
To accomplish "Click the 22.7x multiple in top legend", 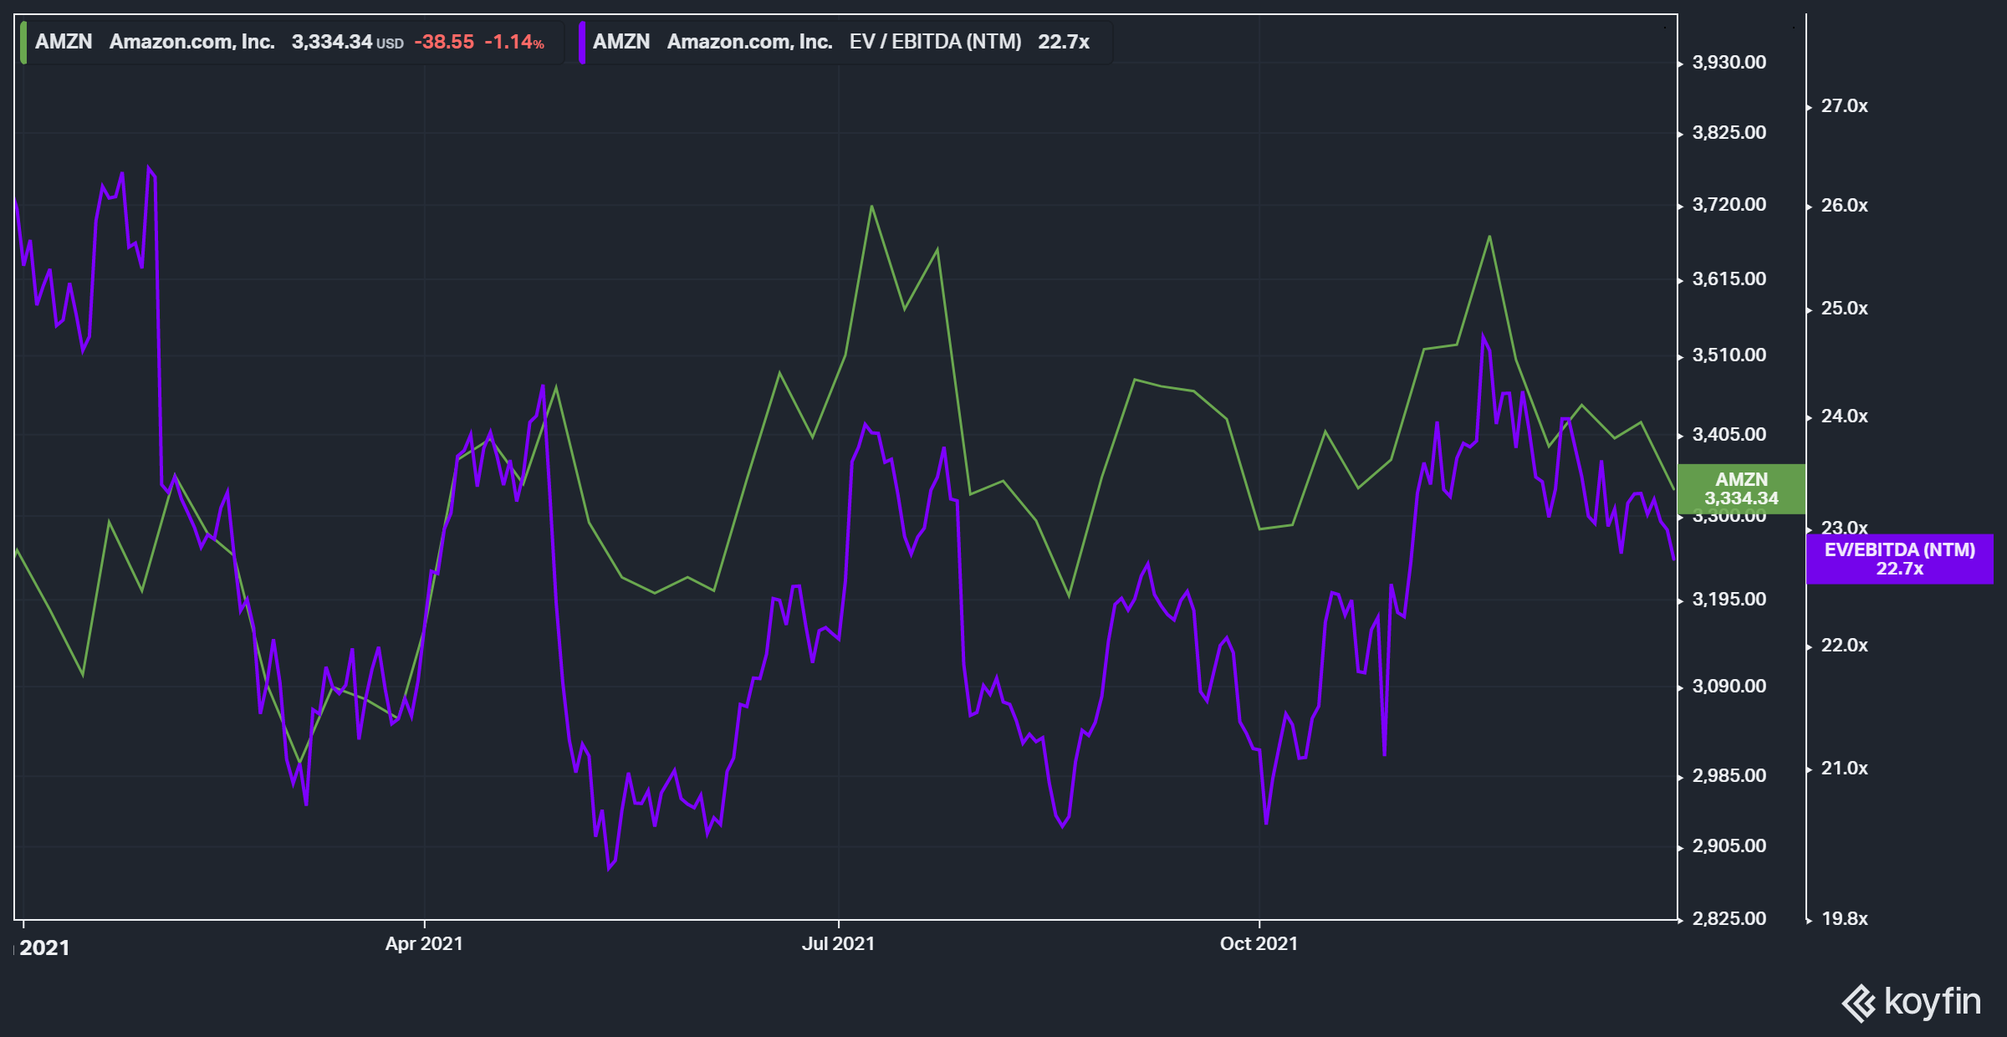I will [x=1064, y=42].
